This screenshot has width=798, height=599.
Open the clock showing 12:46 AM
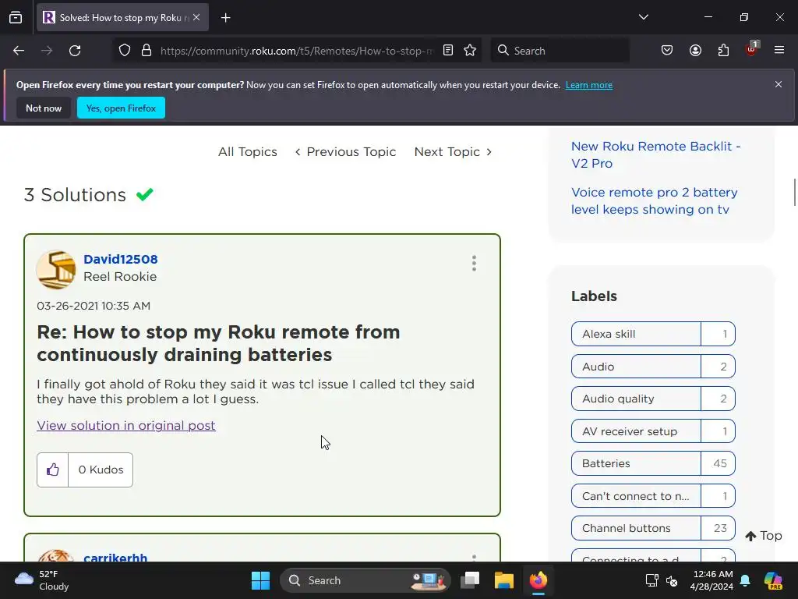coord(712,580)
